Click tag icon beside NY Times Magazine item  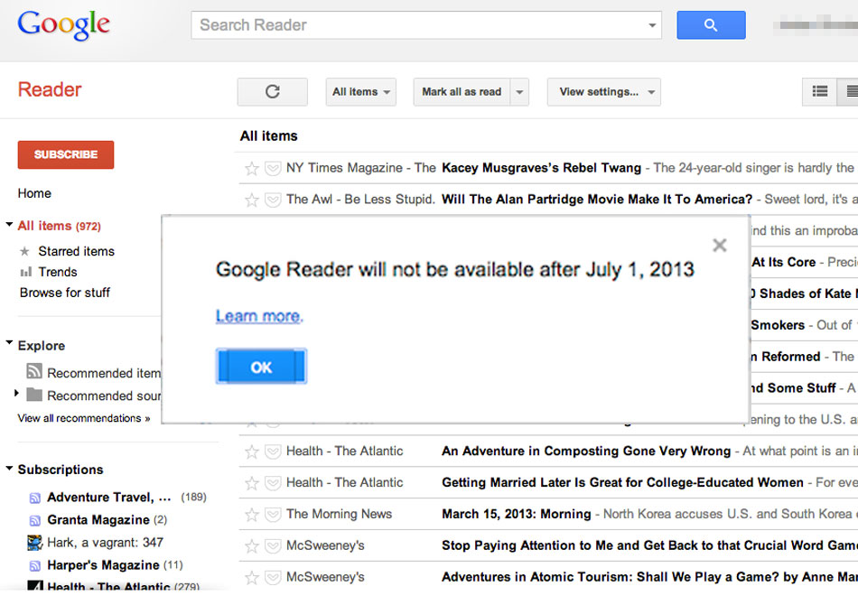pos(273,168)
